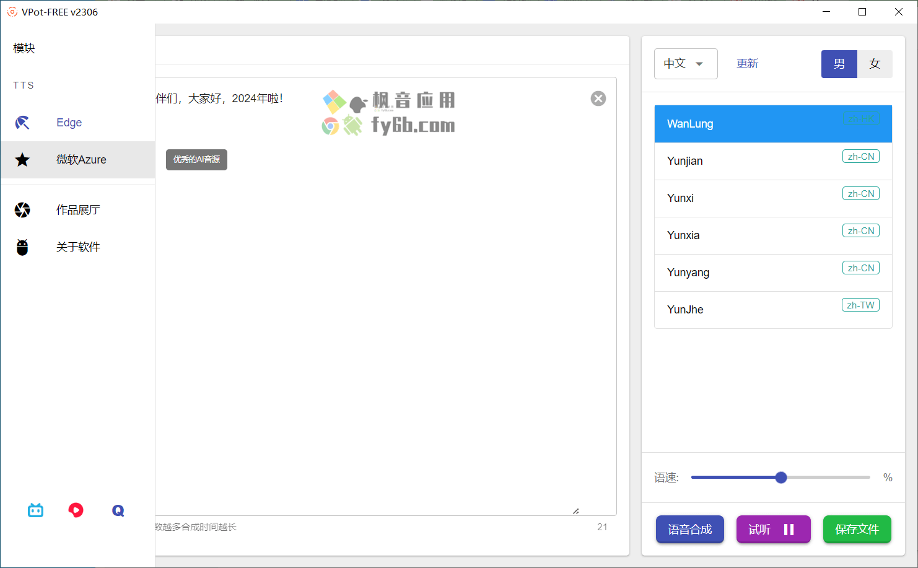
Task: Click the text area resize grip
Action: point(576,511)
